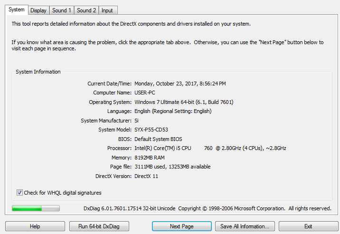Toggle Check for WHQL digital signatures checkbox
The image size is (340, 234).
click(x=19, y=192)
